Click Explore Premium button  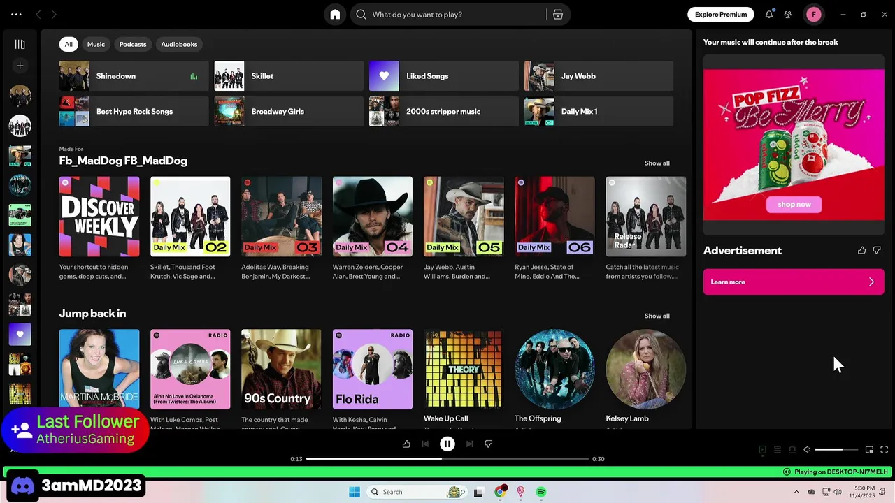[x=721, y=14]
